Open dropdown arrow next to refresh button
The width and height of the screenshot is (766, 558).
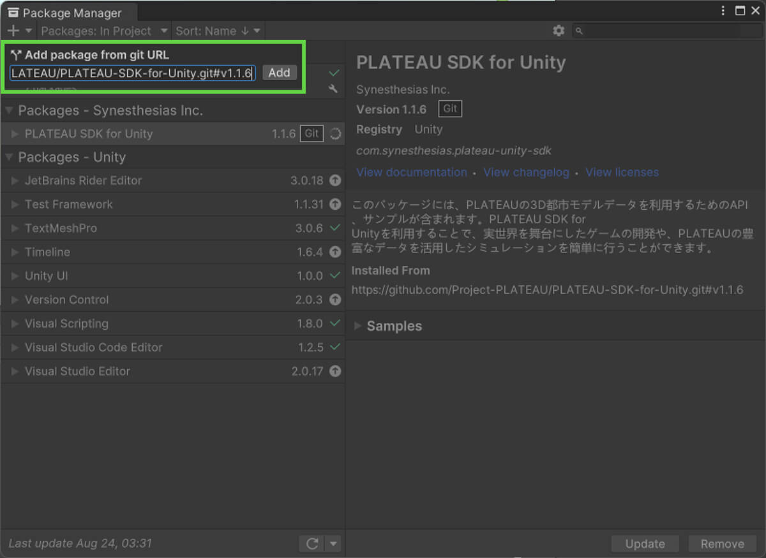pos(333,543)
